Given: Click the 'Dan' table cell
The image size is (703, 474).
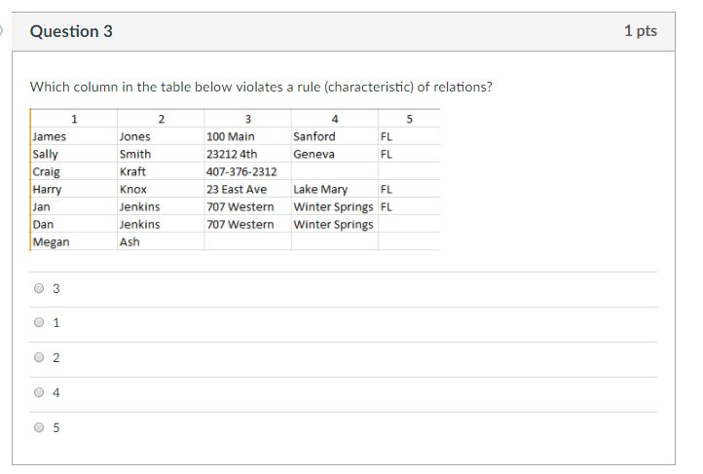Looking at the screenshot, I should [x=74, y=224].
